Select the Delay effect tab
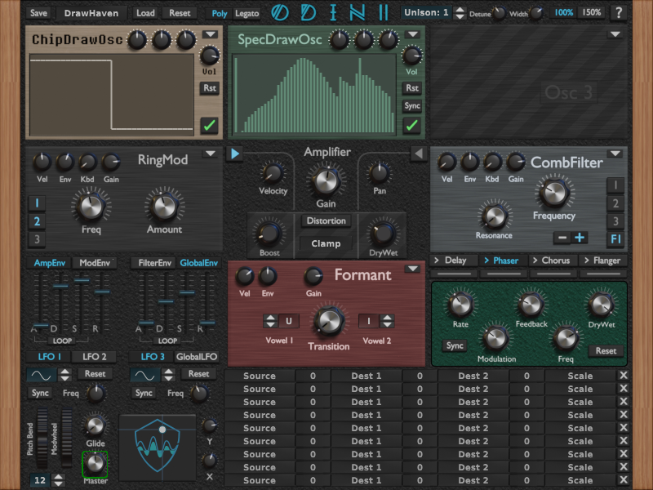This screenshot has height=490, width=653. [455, 261]
